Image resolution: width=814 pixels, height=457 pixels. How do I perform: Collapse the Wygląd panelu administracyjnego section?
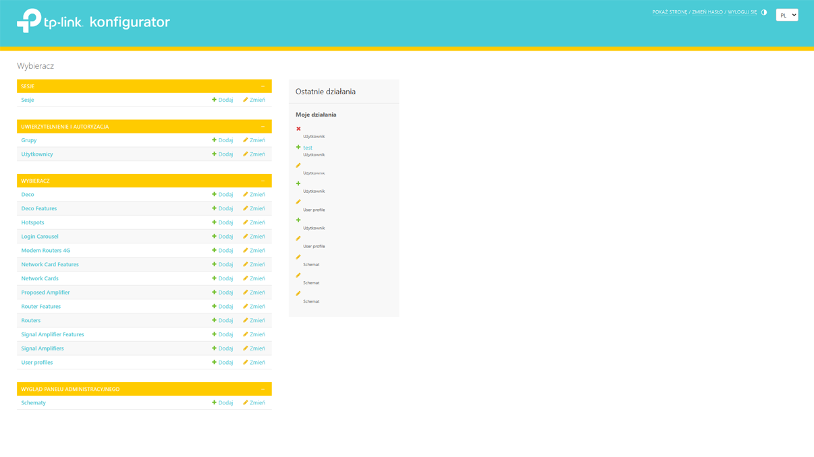coord(263,389)
